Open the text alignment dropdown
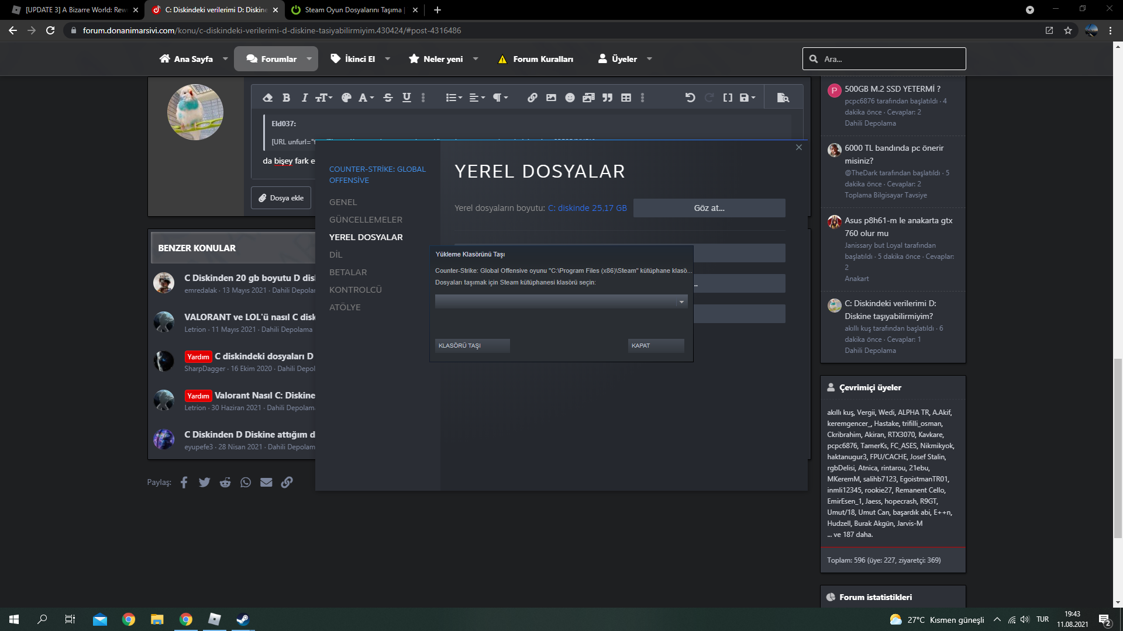This screenshot has width=1123, height=631. point(477,98)
